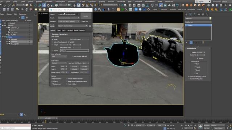This screenshot has width=232, height=130.
Task: Open the Graph Editors menu
Action: click(60, 1)
